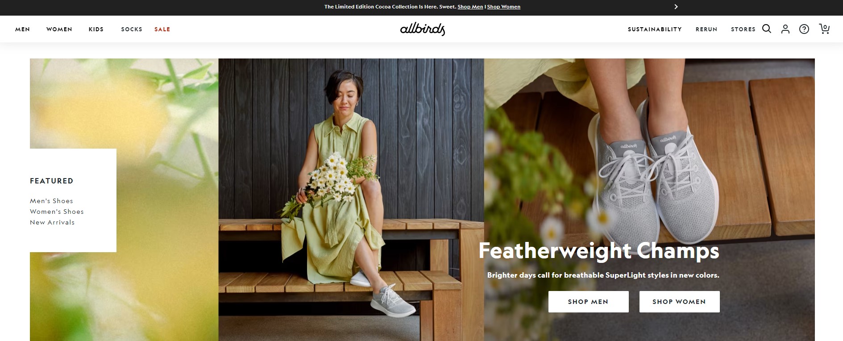Select the Shop Men button on hero banner
The height and width of the screenshot is (341, 843).
pyautogui.click(x=588, y=302)
